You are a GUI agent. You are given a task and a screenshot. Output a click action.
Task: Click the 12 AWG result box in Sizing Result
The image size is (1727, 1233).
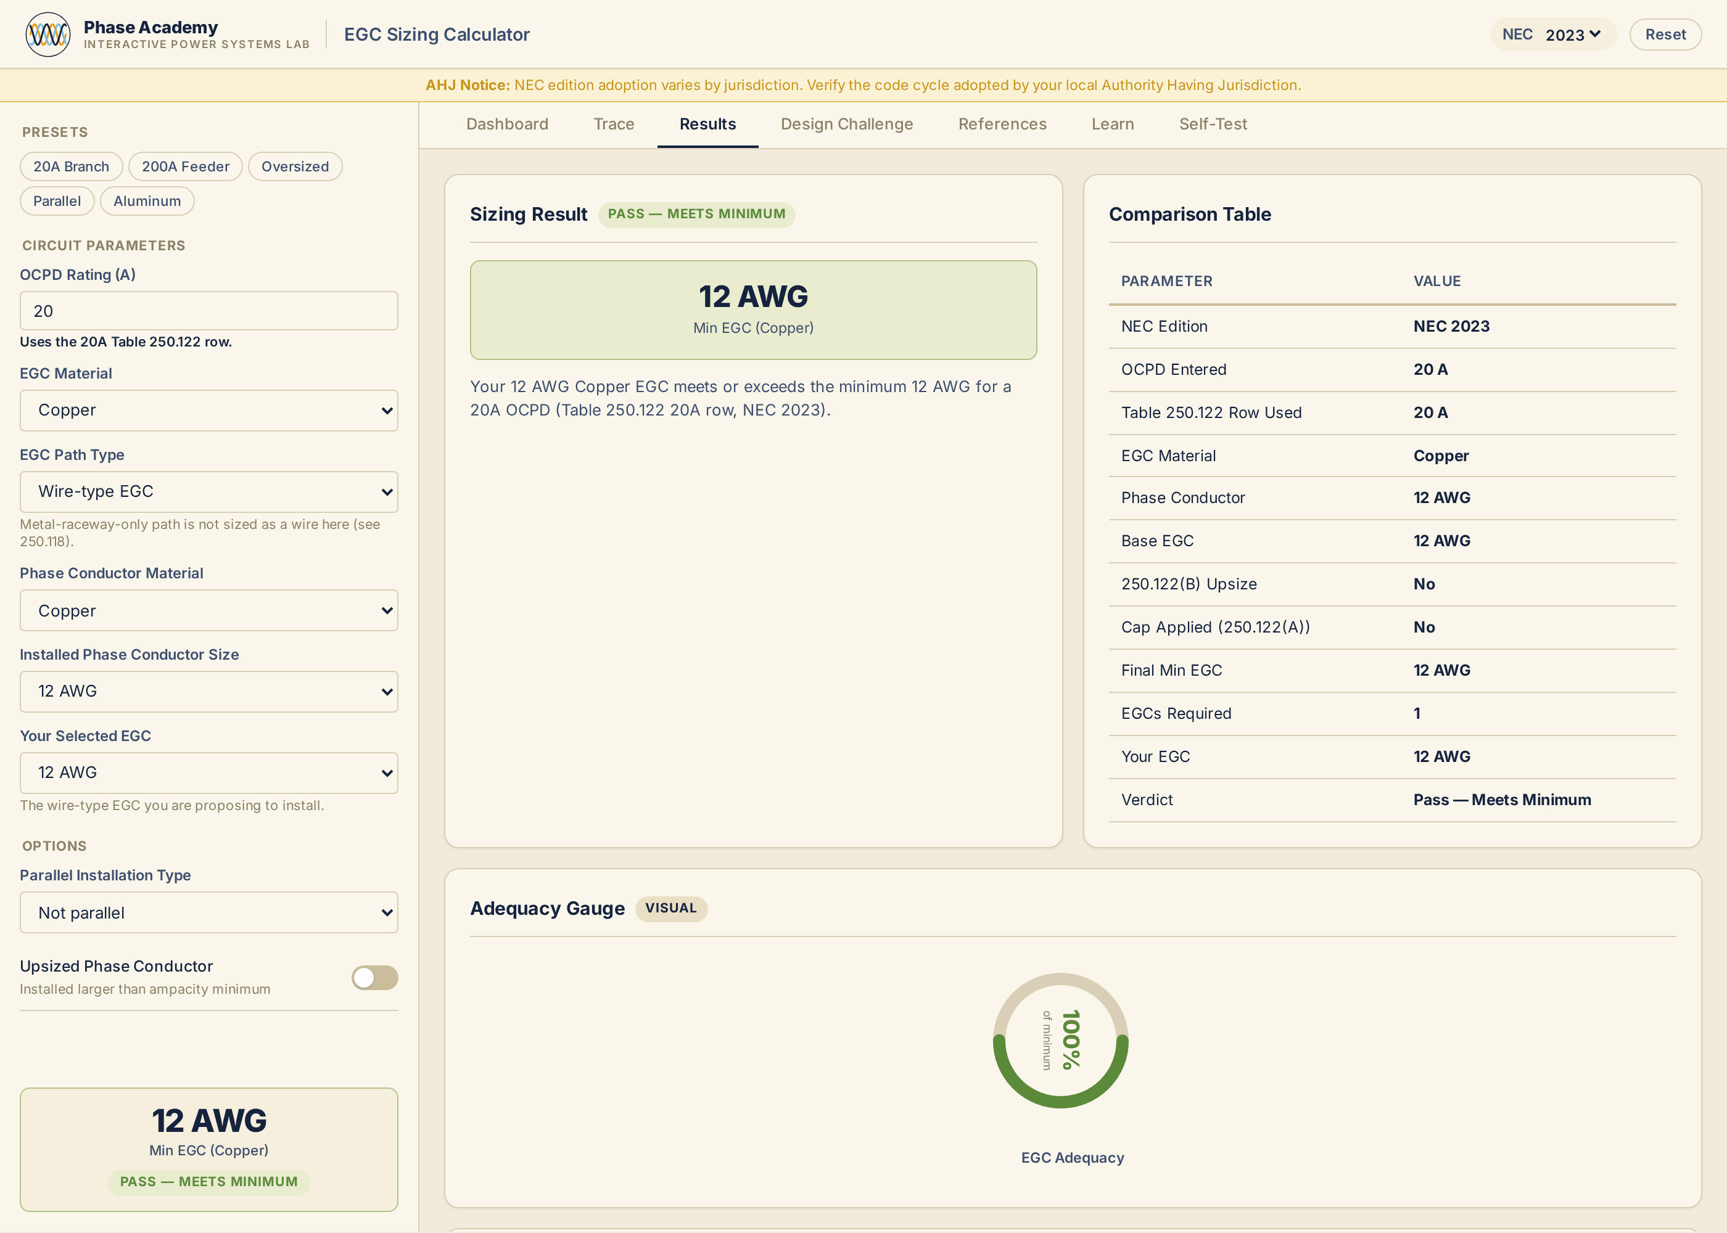(x=753, y=309)
